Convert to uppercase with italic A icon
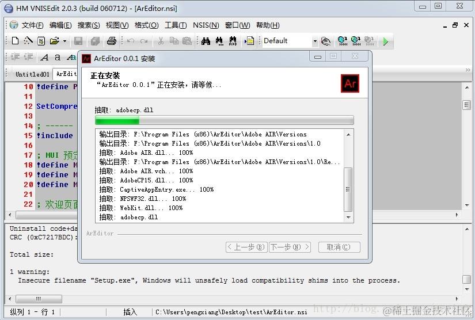The image size is (475, 320). click(x=44, y=57)
